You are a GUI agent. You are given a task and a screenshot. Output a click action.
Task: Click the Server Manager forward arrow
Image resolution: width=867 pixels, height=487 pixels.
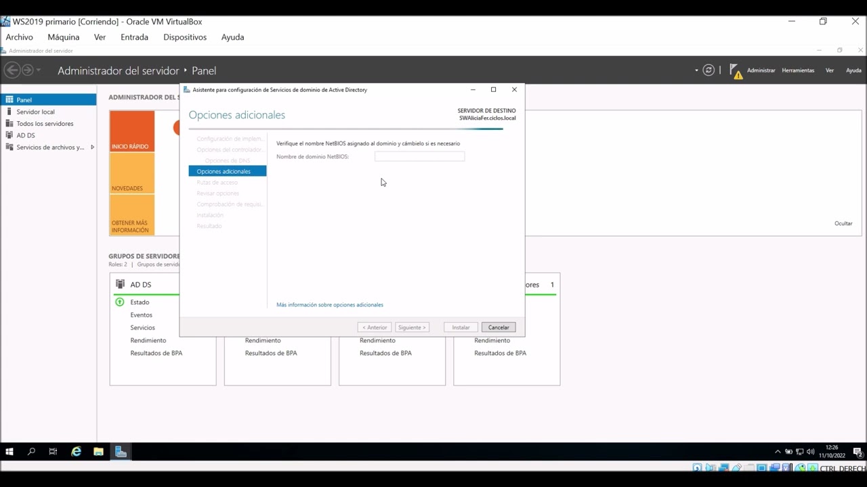(x=28, y=70)
